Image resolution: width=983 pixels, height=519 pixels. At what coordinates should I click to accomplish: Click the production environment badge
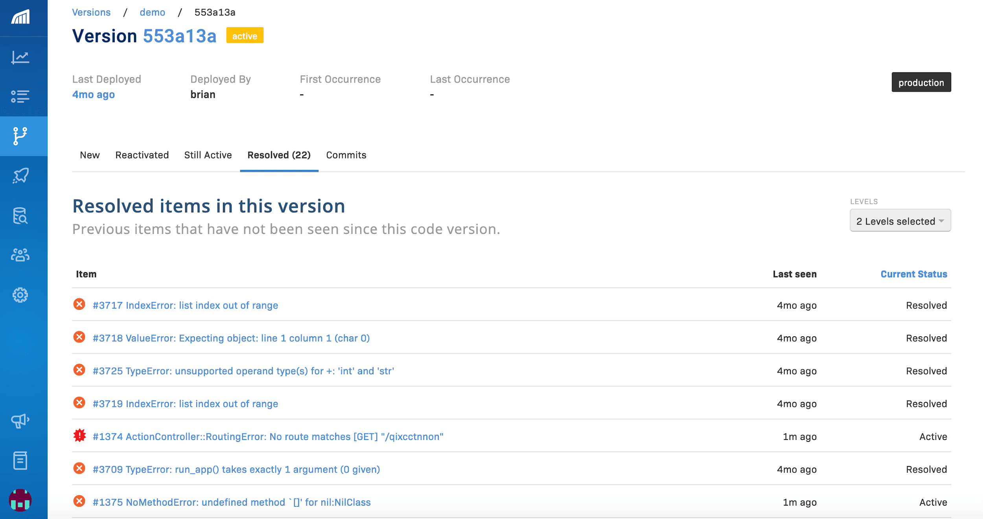921,83
